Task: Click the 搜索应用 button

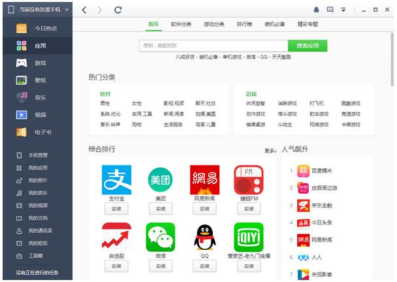Action: tap(308, 46)
